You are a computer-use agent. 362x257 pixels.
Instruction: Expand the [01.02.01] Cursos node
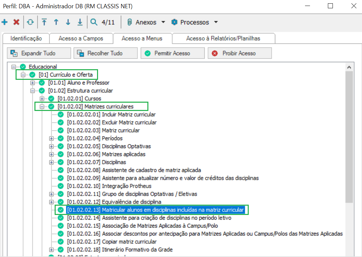(x=42, y=99)
